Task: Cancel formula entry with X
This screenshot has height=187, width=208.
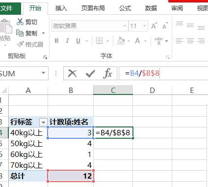Action: pyautogui.click(x=73, y=73)
